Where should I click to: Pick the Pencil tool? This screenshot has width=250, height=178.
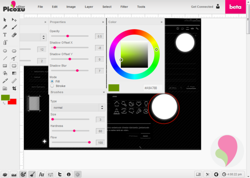coord(5,27)
